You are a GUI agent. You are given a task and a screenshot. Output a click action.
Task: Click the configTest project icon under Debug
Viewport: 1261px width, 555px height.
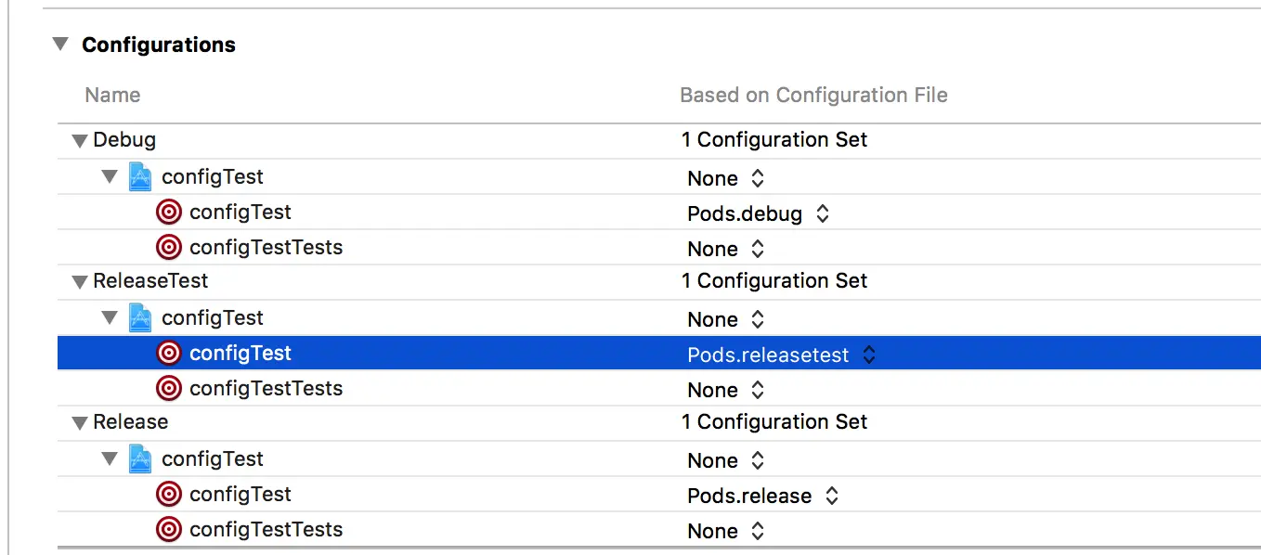click(140, 177)
